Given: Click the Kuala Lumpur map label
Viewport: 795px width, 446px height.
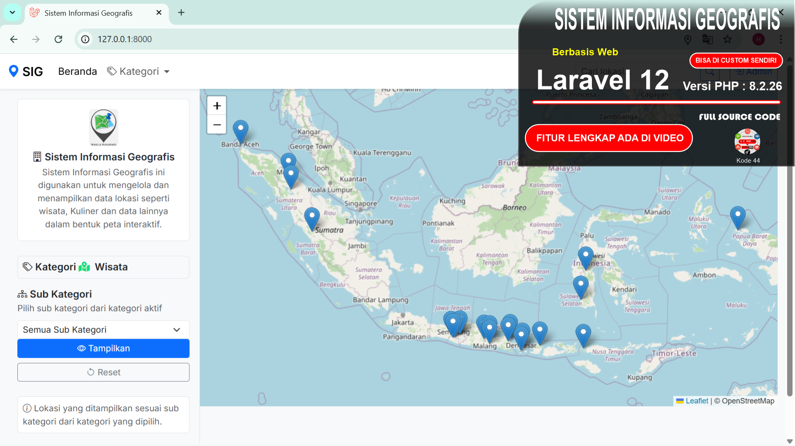Looking at the screenshot, I should pyautogui.click(x=330, y=190).
